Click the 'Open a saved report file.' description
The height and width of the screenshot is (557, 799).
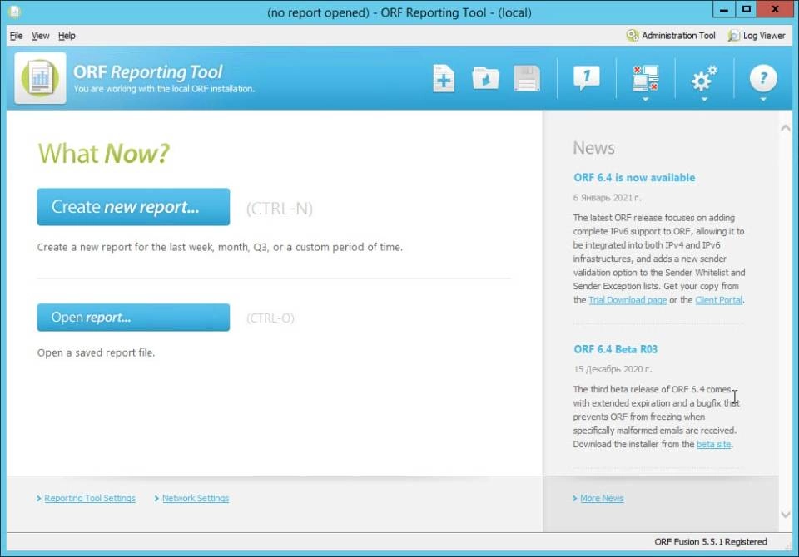pyautogui.click(x=96, y=352)
